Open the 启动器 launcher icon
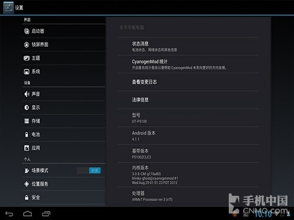Viewport: 294px width, 220px height. point(26,31)
